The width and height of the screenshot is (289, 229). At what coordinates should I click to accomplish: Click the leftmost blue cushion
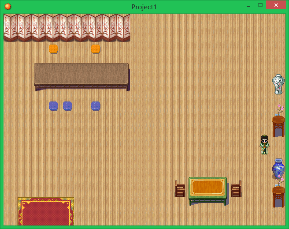click(x=53, y=106)
